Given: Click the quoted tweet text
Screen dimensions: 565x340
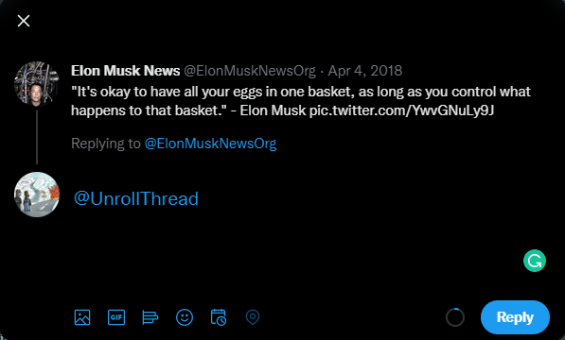Looking at the screenshot, I should click(x=301, y=101).
